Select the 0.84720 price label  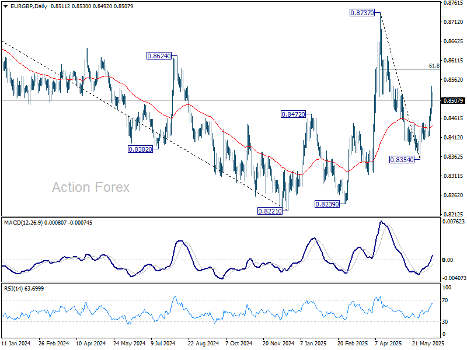294,114
